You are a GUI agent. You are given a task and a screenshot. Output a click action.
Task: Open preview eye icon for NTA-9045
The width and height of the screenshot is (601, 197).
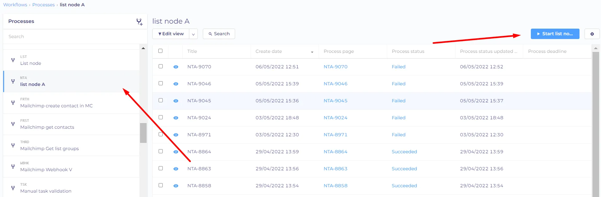pyautogui.click(x=176, y=101)
